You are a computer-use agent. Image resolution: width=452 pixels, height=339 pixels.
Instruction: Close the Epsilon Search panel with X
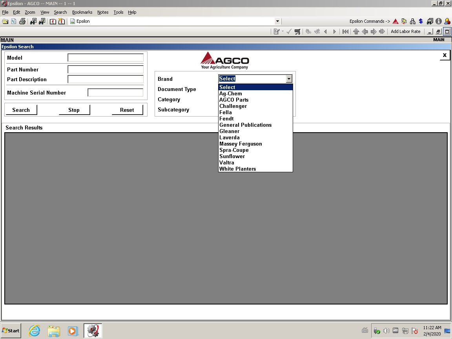[x=445, y=55]
